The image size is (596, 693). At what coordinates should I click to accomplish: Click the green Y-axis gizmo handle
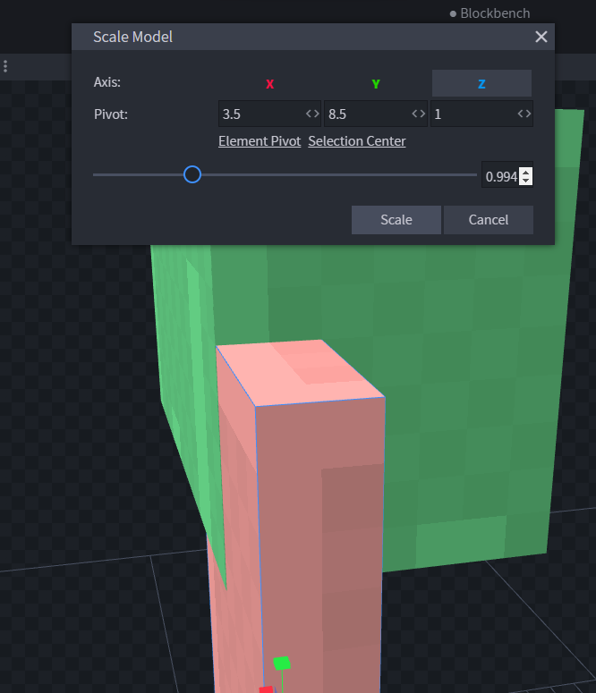(282, 663)
